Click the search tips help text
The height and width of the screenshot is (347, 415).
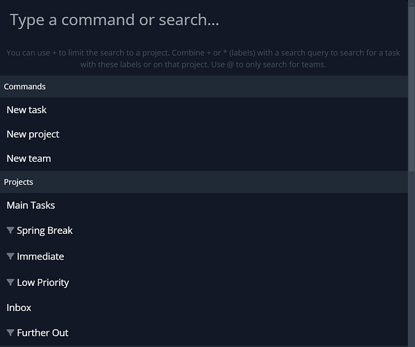[203, 58]
